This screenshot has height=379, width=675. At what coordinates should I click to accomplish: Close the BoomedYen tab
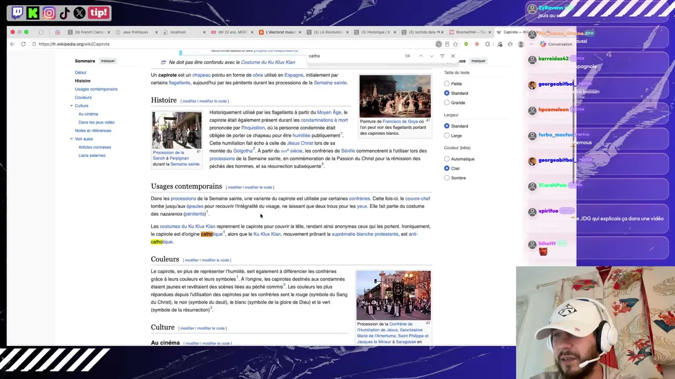point(490,32)
